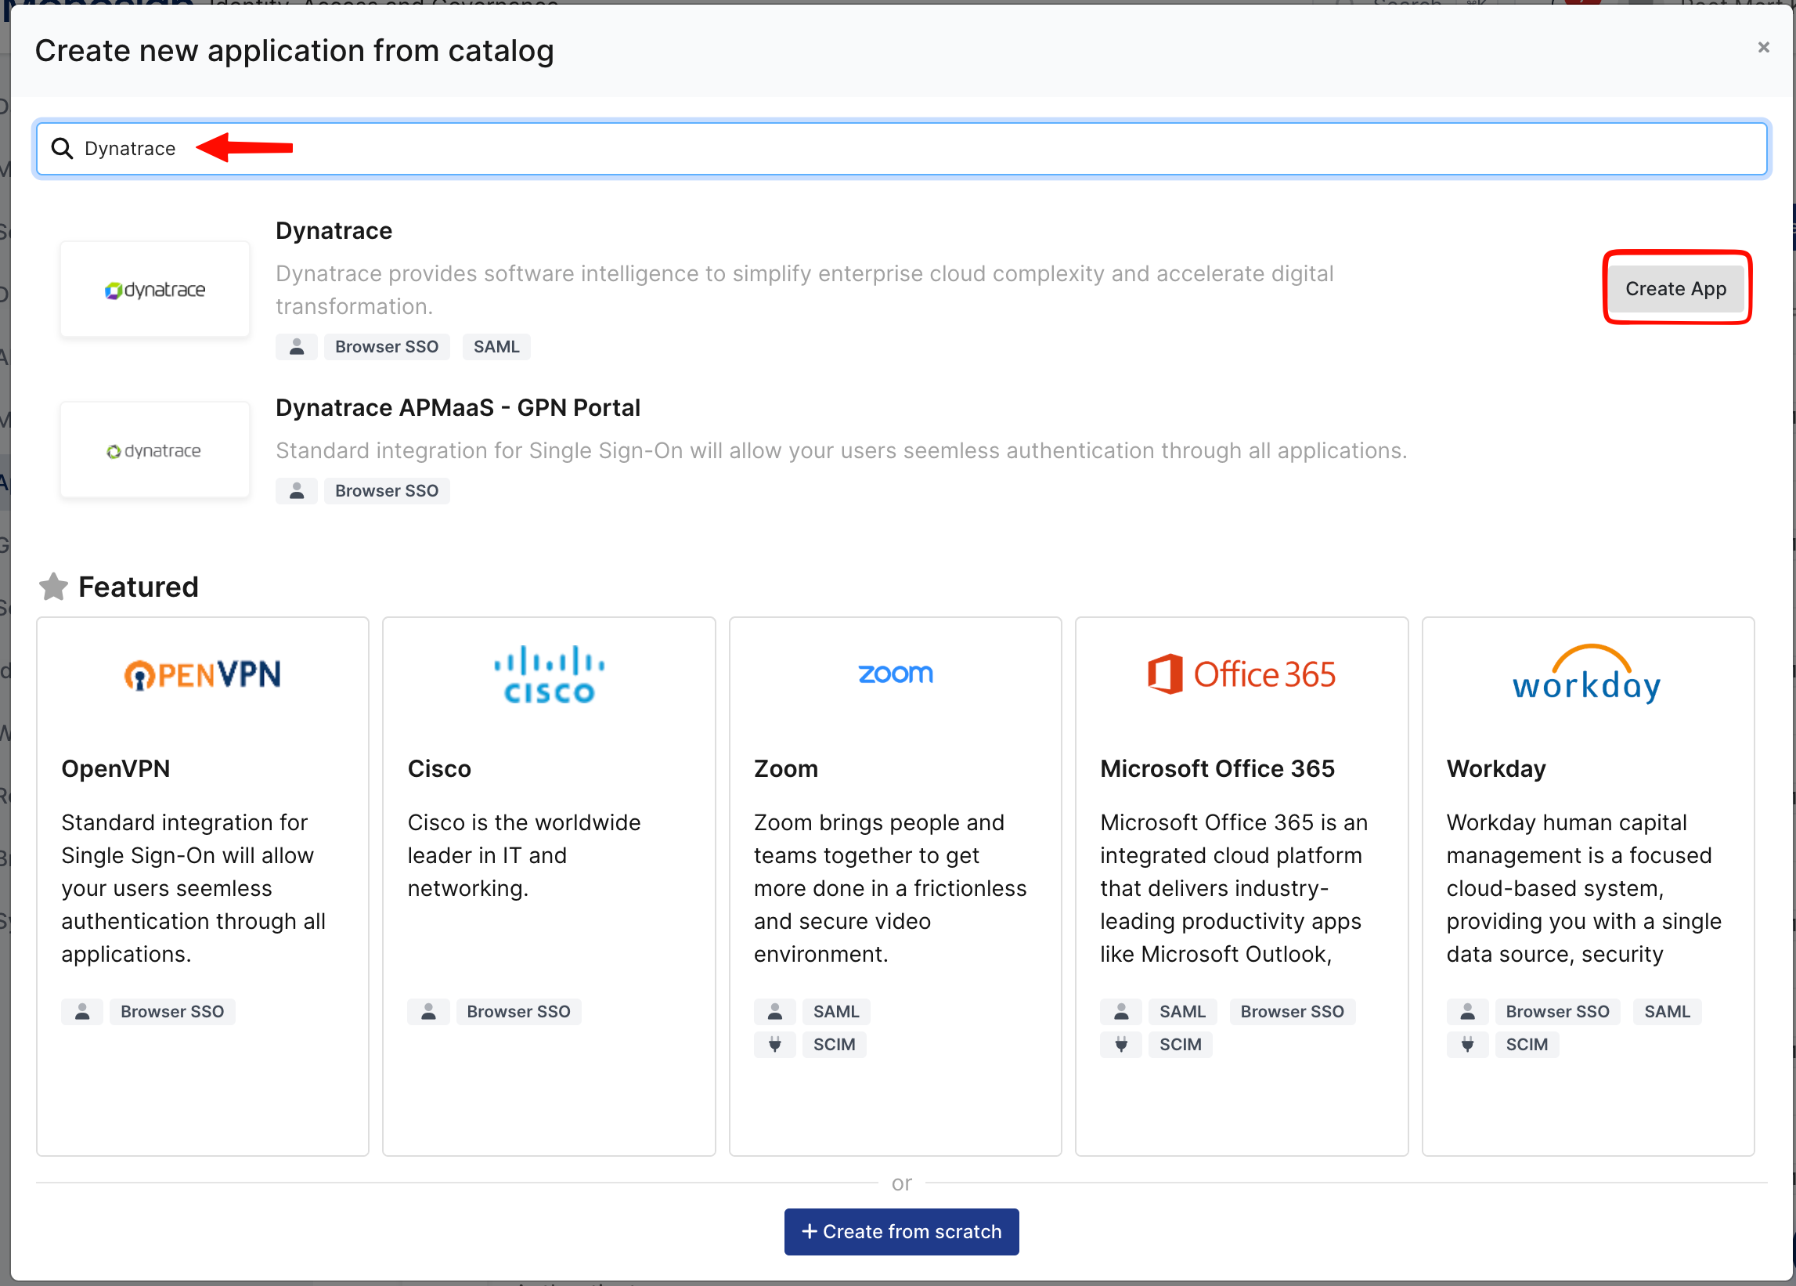The height and width of the screenshot is (1286, 1796).
Task: Click the OpenVPN logo
Action: 203,674
